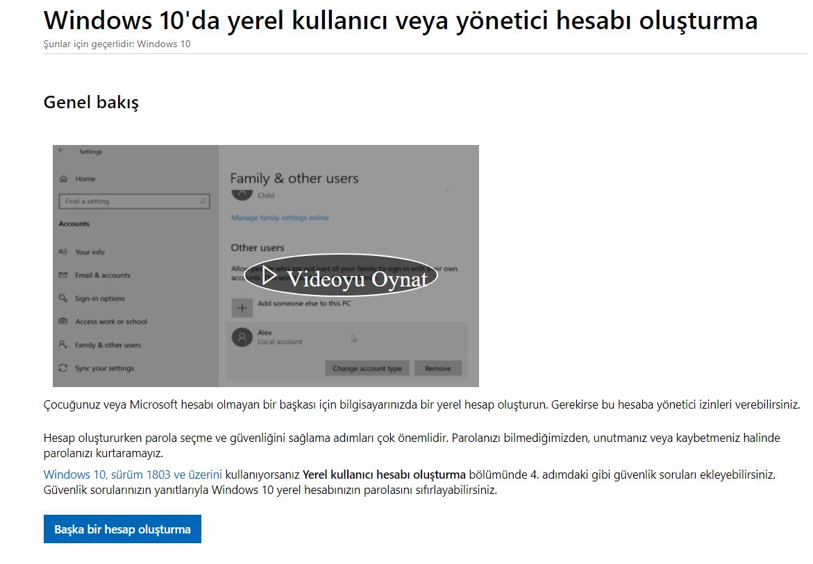Click the Child account avatar in the thumbnail
The image size is (813, 564).
coord(242,195)
